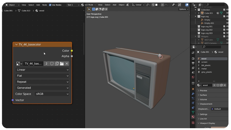Image resolution: width=231 pixels, height=130 pixels.
Task: Open the Node menu in shader editor
Action: tap(45, 5)
